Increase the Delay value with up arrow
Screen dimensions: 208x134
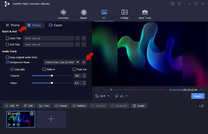84,82
